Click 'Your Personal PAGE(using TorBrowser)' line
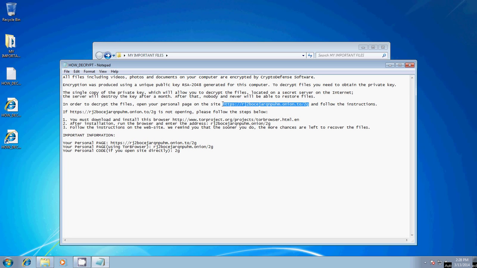The width and height of the screenshot is (477, 268). [x=138, y=147]
